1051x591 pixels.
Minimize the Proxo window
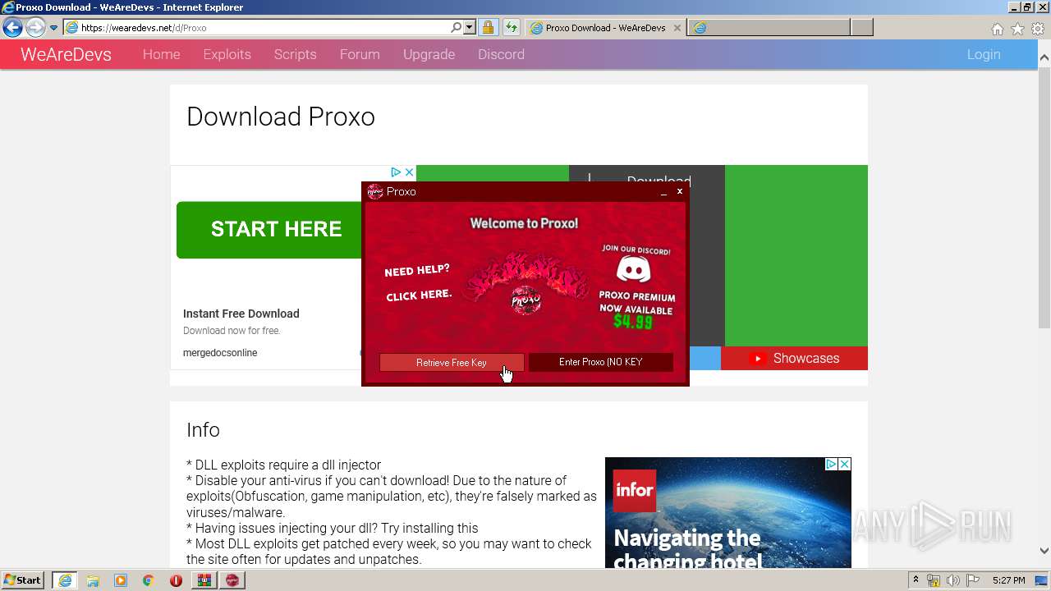(663, 191)
